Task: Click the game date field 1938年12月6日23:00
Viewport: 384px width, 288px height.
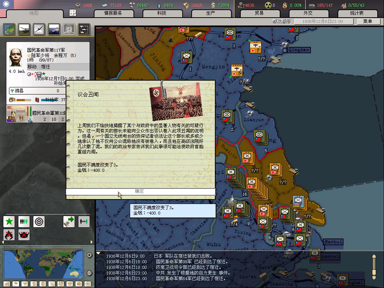Action: (x=323, y=21)
